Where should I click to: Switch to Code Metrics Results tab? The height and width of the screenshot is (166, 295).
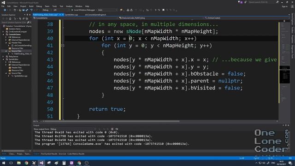[x=76, y=154]
